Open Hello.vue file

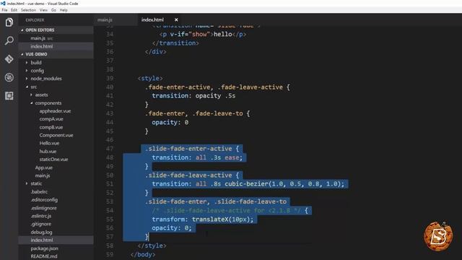coord(49,143)
